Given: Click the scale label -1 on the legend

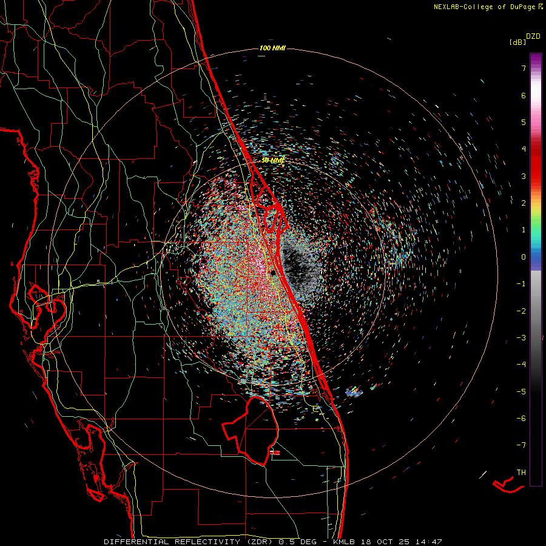Looking at the screenshot, I should coord(521,284).
